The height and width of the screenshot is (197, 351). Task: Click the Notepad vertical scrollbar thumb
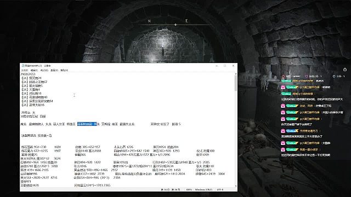point(236,83)
